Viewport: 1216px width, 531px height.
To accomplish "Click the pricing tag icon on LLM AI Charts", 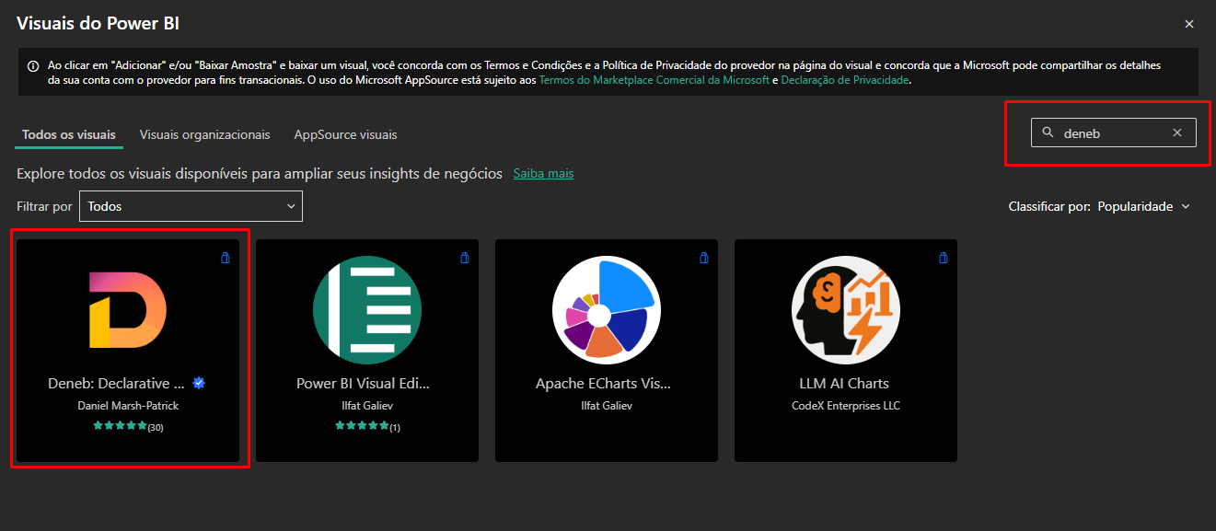I will (943, 258).
